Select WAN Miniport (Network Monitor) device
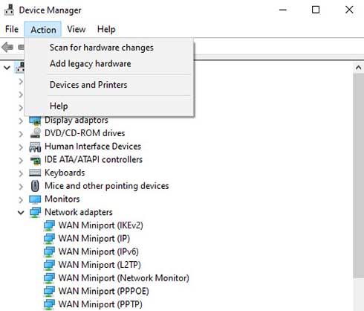Screen dimensions: 364x311 (x=123, y=278)
